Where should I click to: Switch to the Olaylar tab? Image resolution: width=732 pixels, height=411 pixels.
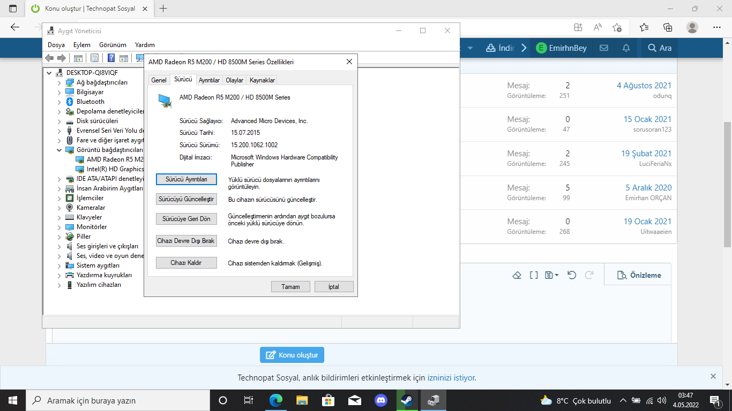pyautogui.click(x=235, y=80)
